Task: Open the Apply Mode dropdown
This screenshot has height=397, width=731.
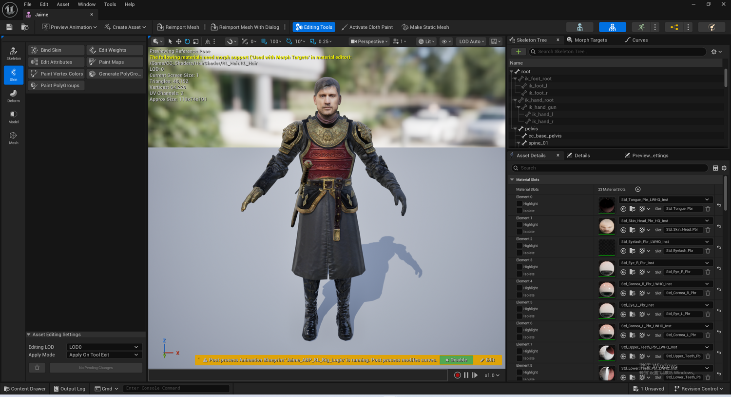Action: [x=104, y=355]
